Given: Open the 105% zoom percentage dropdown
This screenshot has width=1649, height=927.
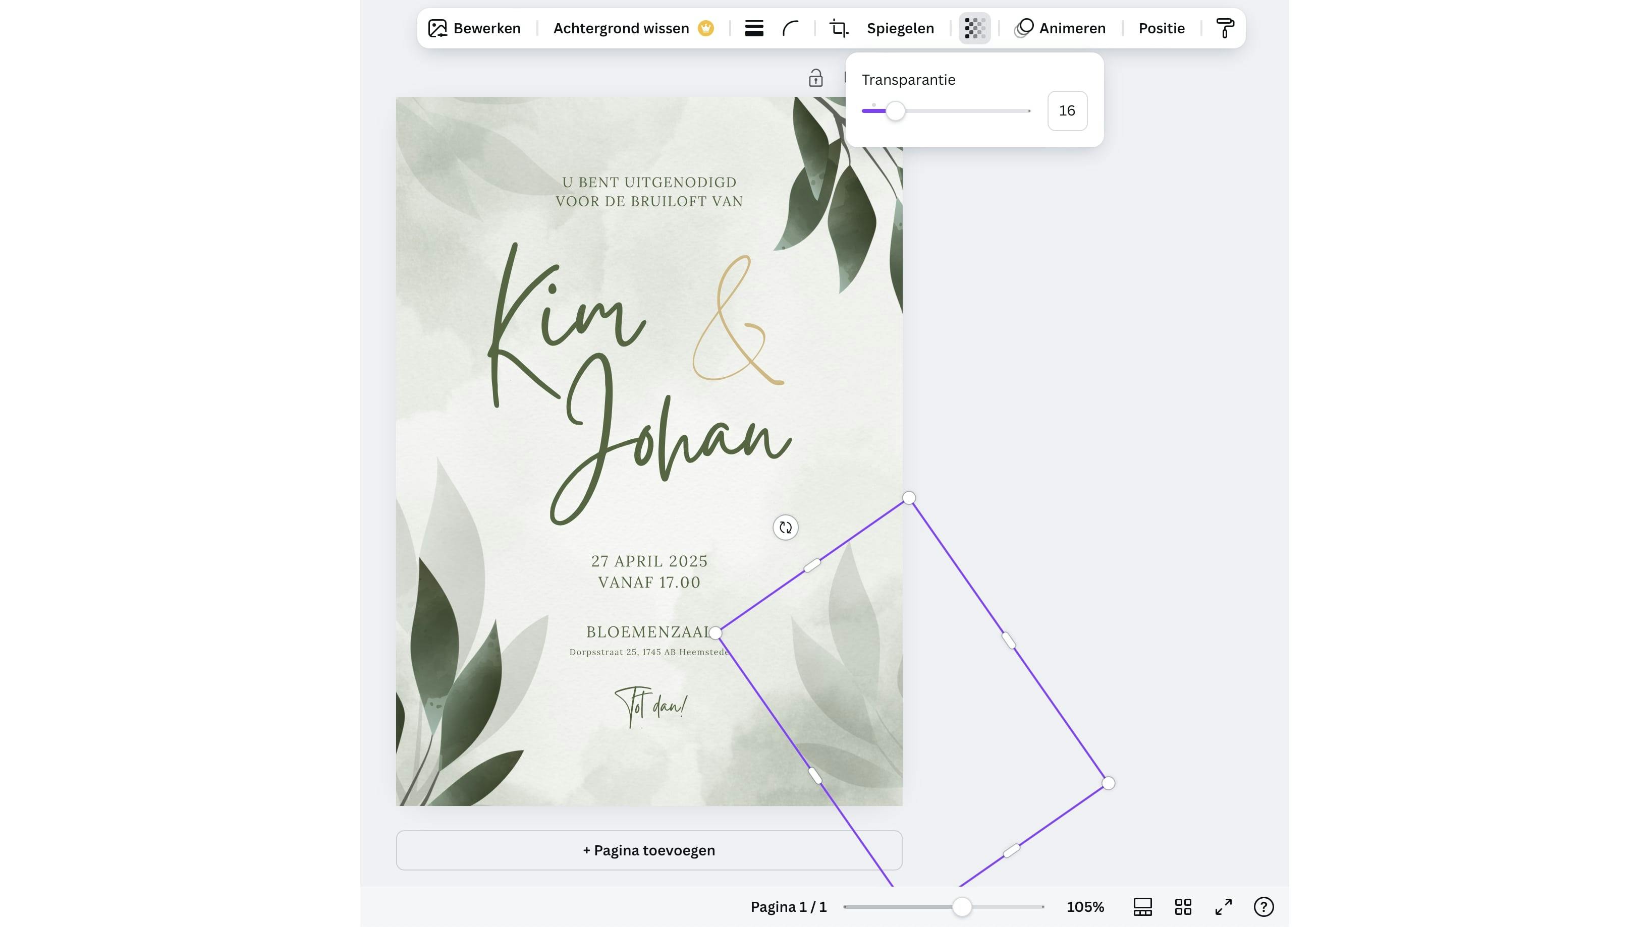Looking at the screenshot, I should (1085, 906).
